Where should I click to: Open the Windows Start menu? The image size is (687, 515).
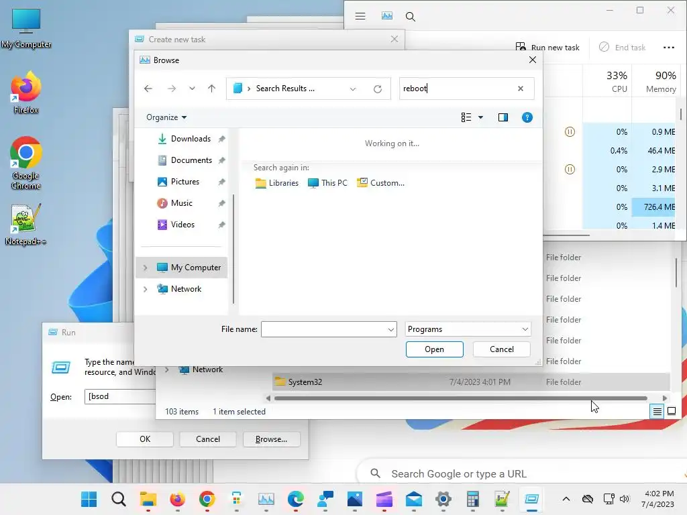(x=89, y=499)
